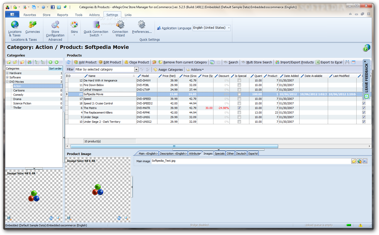
Task: Move category down with green arrow
Action: [x=57, y=62]
